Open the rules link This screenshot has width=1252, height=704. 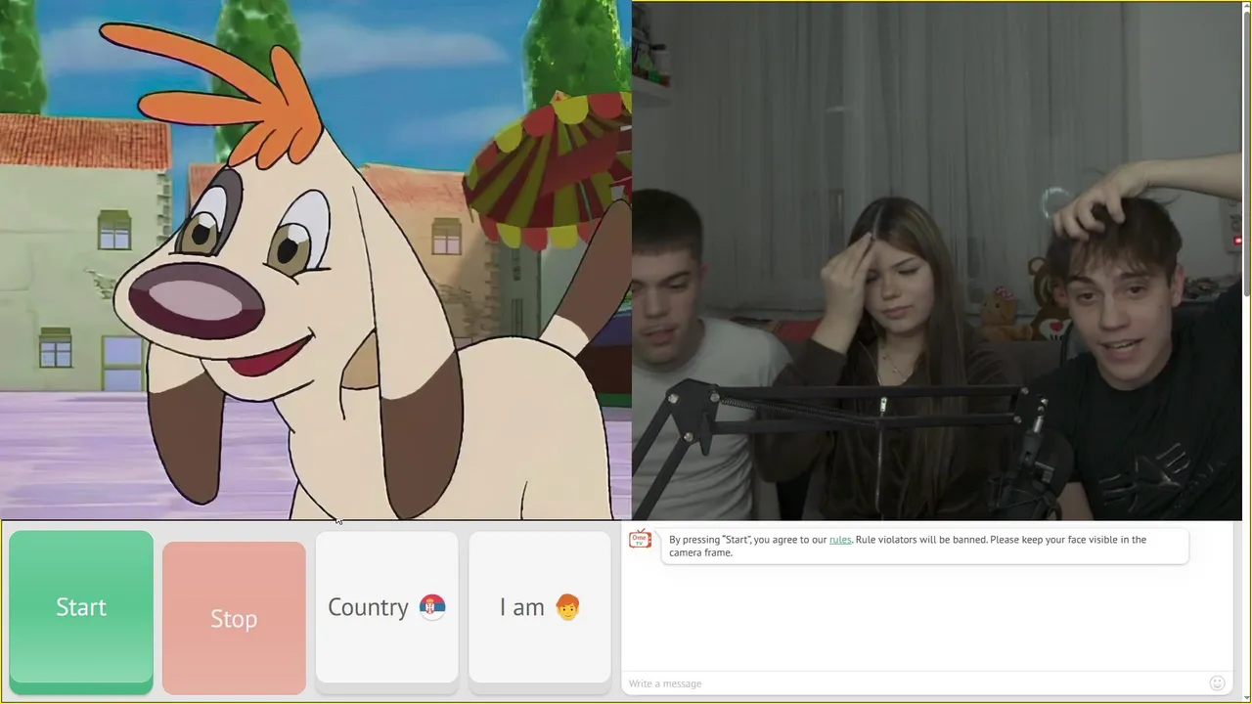tap(840, 540)
